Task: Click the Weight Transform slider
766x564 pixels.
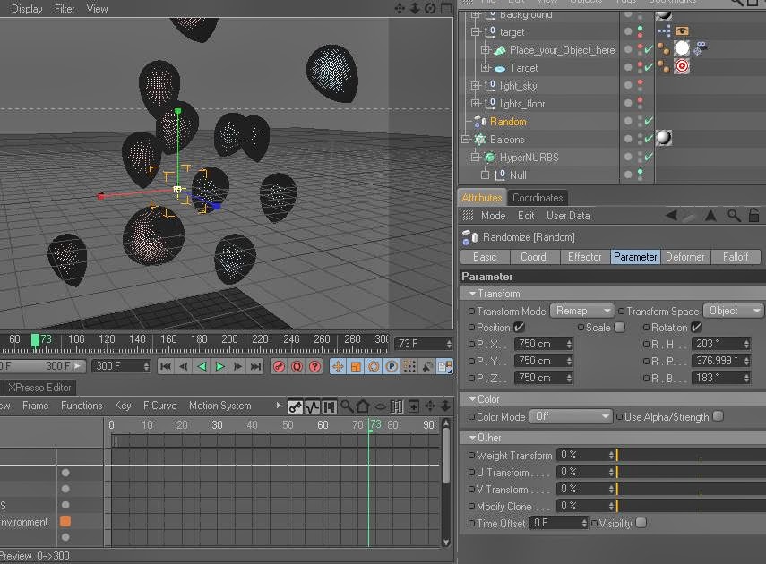Action: tap(691, 455)
